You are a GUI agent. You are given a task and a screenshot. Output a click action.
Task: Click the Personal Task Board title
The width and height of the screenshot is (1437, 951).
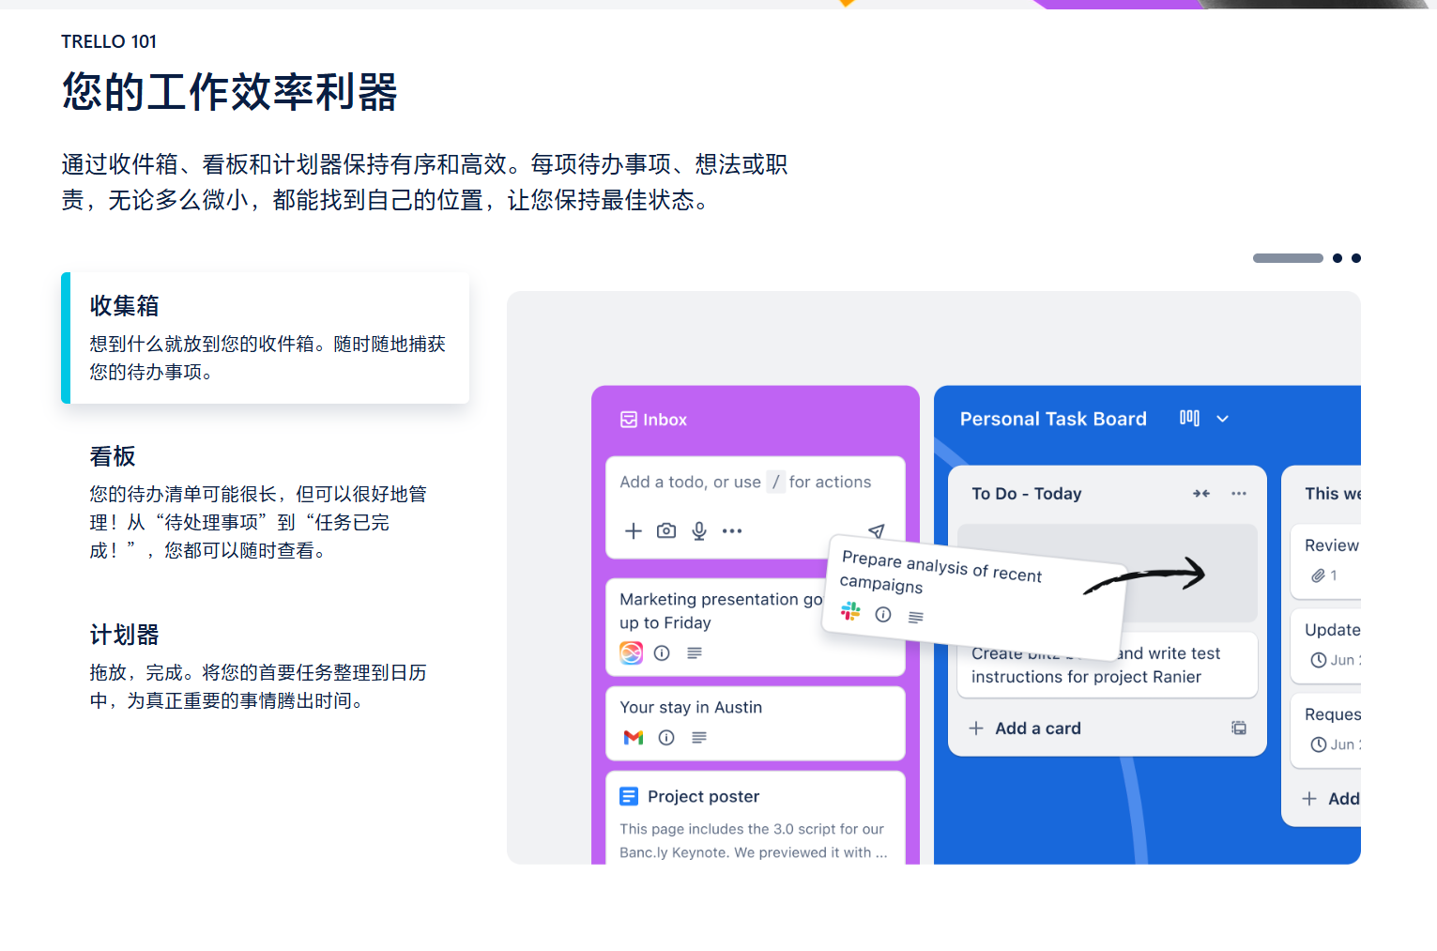coord(1053,419)
